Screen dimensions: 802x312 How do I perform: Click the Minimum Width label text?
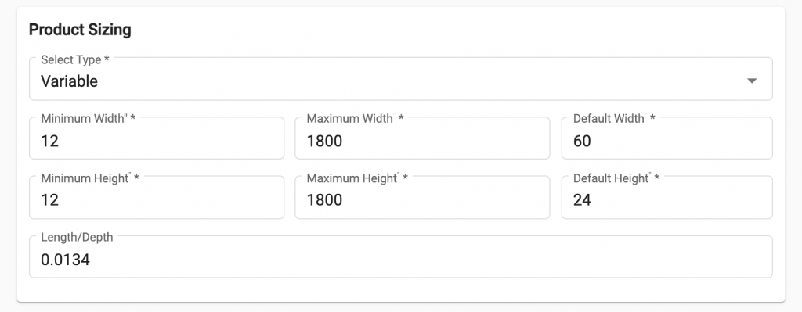[88, 119]
